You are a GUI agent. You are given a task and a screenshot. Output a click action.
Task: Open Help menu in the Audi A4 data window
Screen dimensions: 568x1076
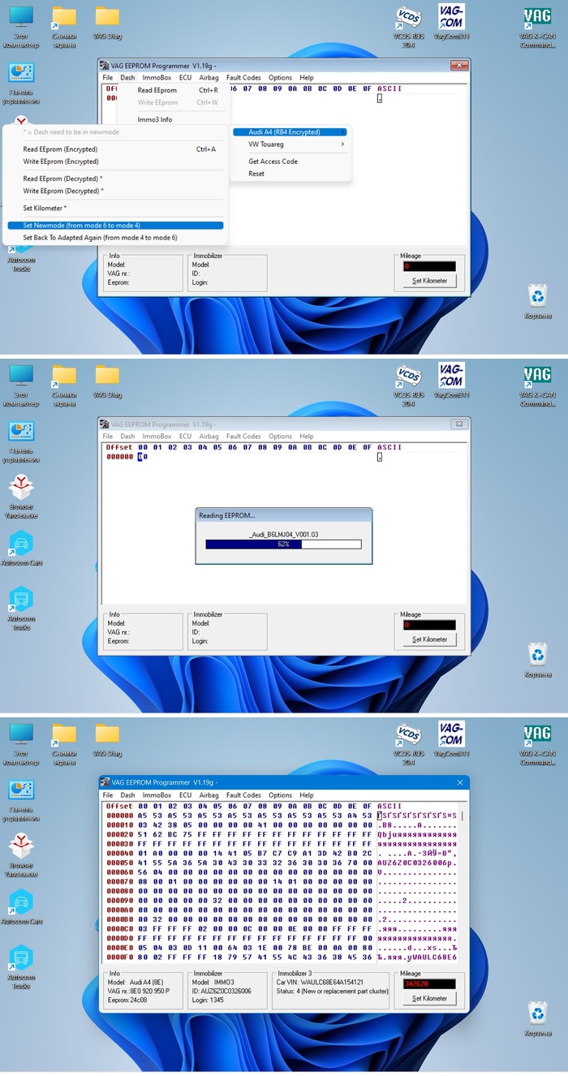click(x=306, y=795)
